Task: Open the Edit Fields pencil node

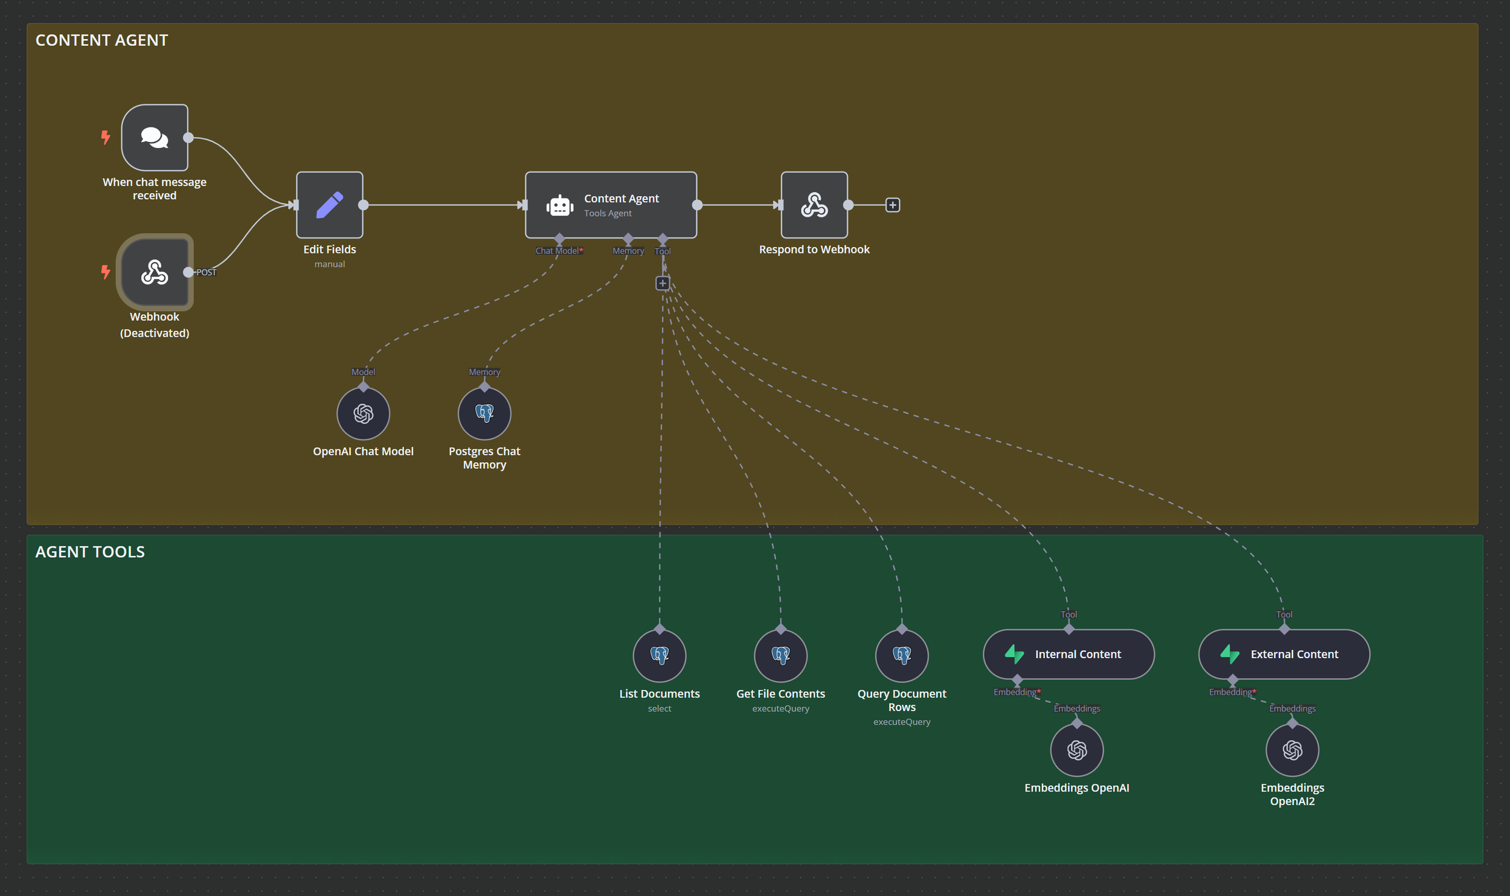Action: point(329,205)
